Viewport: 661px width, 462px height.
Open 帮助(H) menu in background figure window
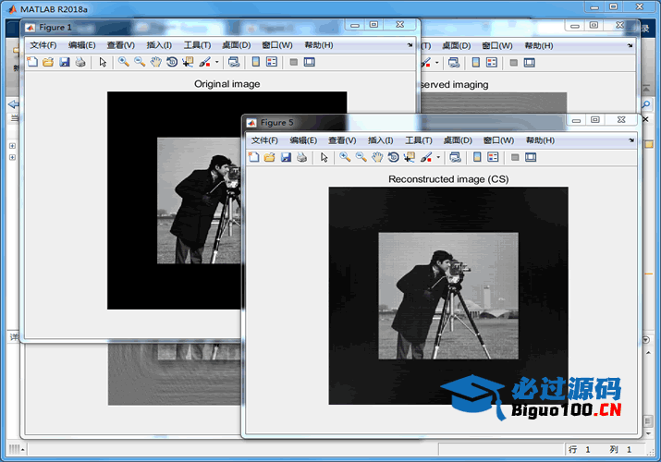coord(539,45)
